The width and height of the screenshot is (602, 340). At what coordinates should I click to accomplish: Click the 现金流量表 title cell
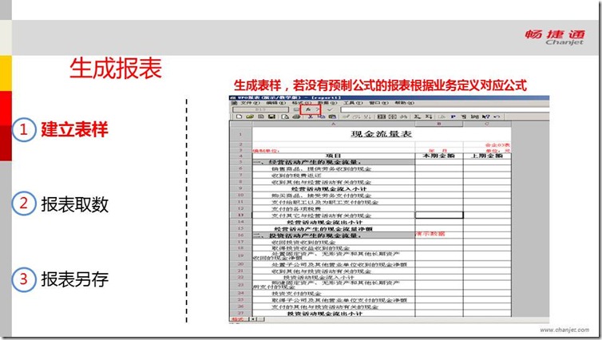click(382, 134)
